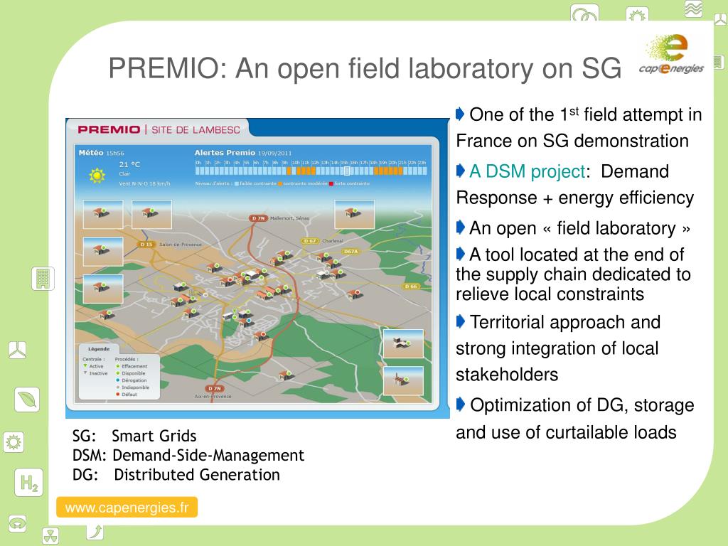Click the 'SG: Smart Grids' definition

coord(134,436)
